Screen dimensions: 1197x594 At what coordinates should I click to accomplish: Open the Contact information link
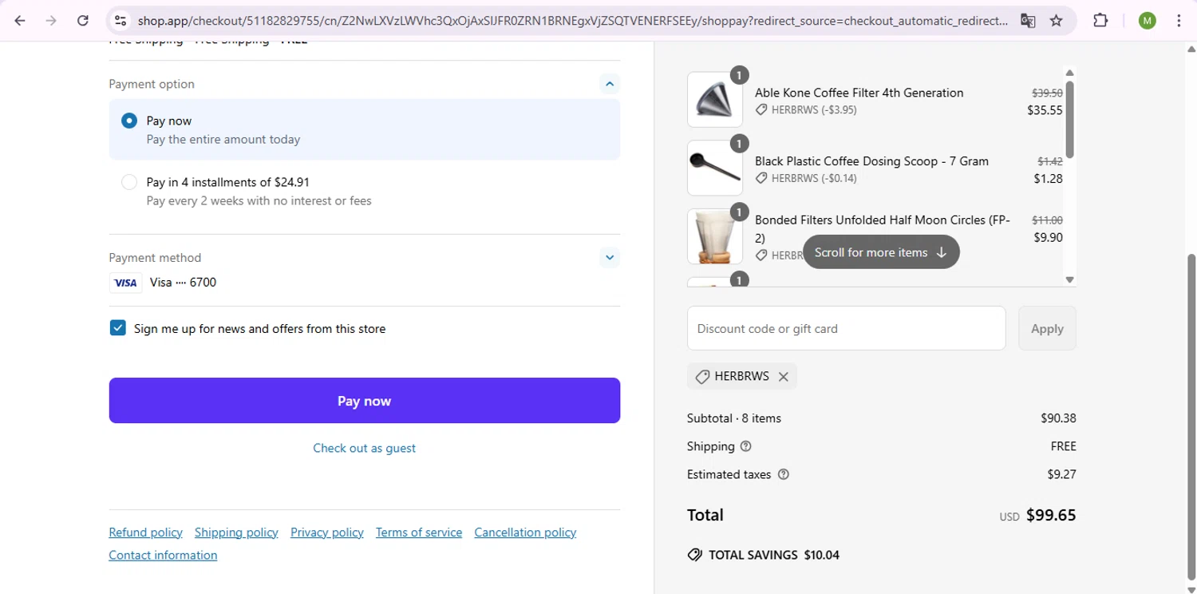(163, 555)
